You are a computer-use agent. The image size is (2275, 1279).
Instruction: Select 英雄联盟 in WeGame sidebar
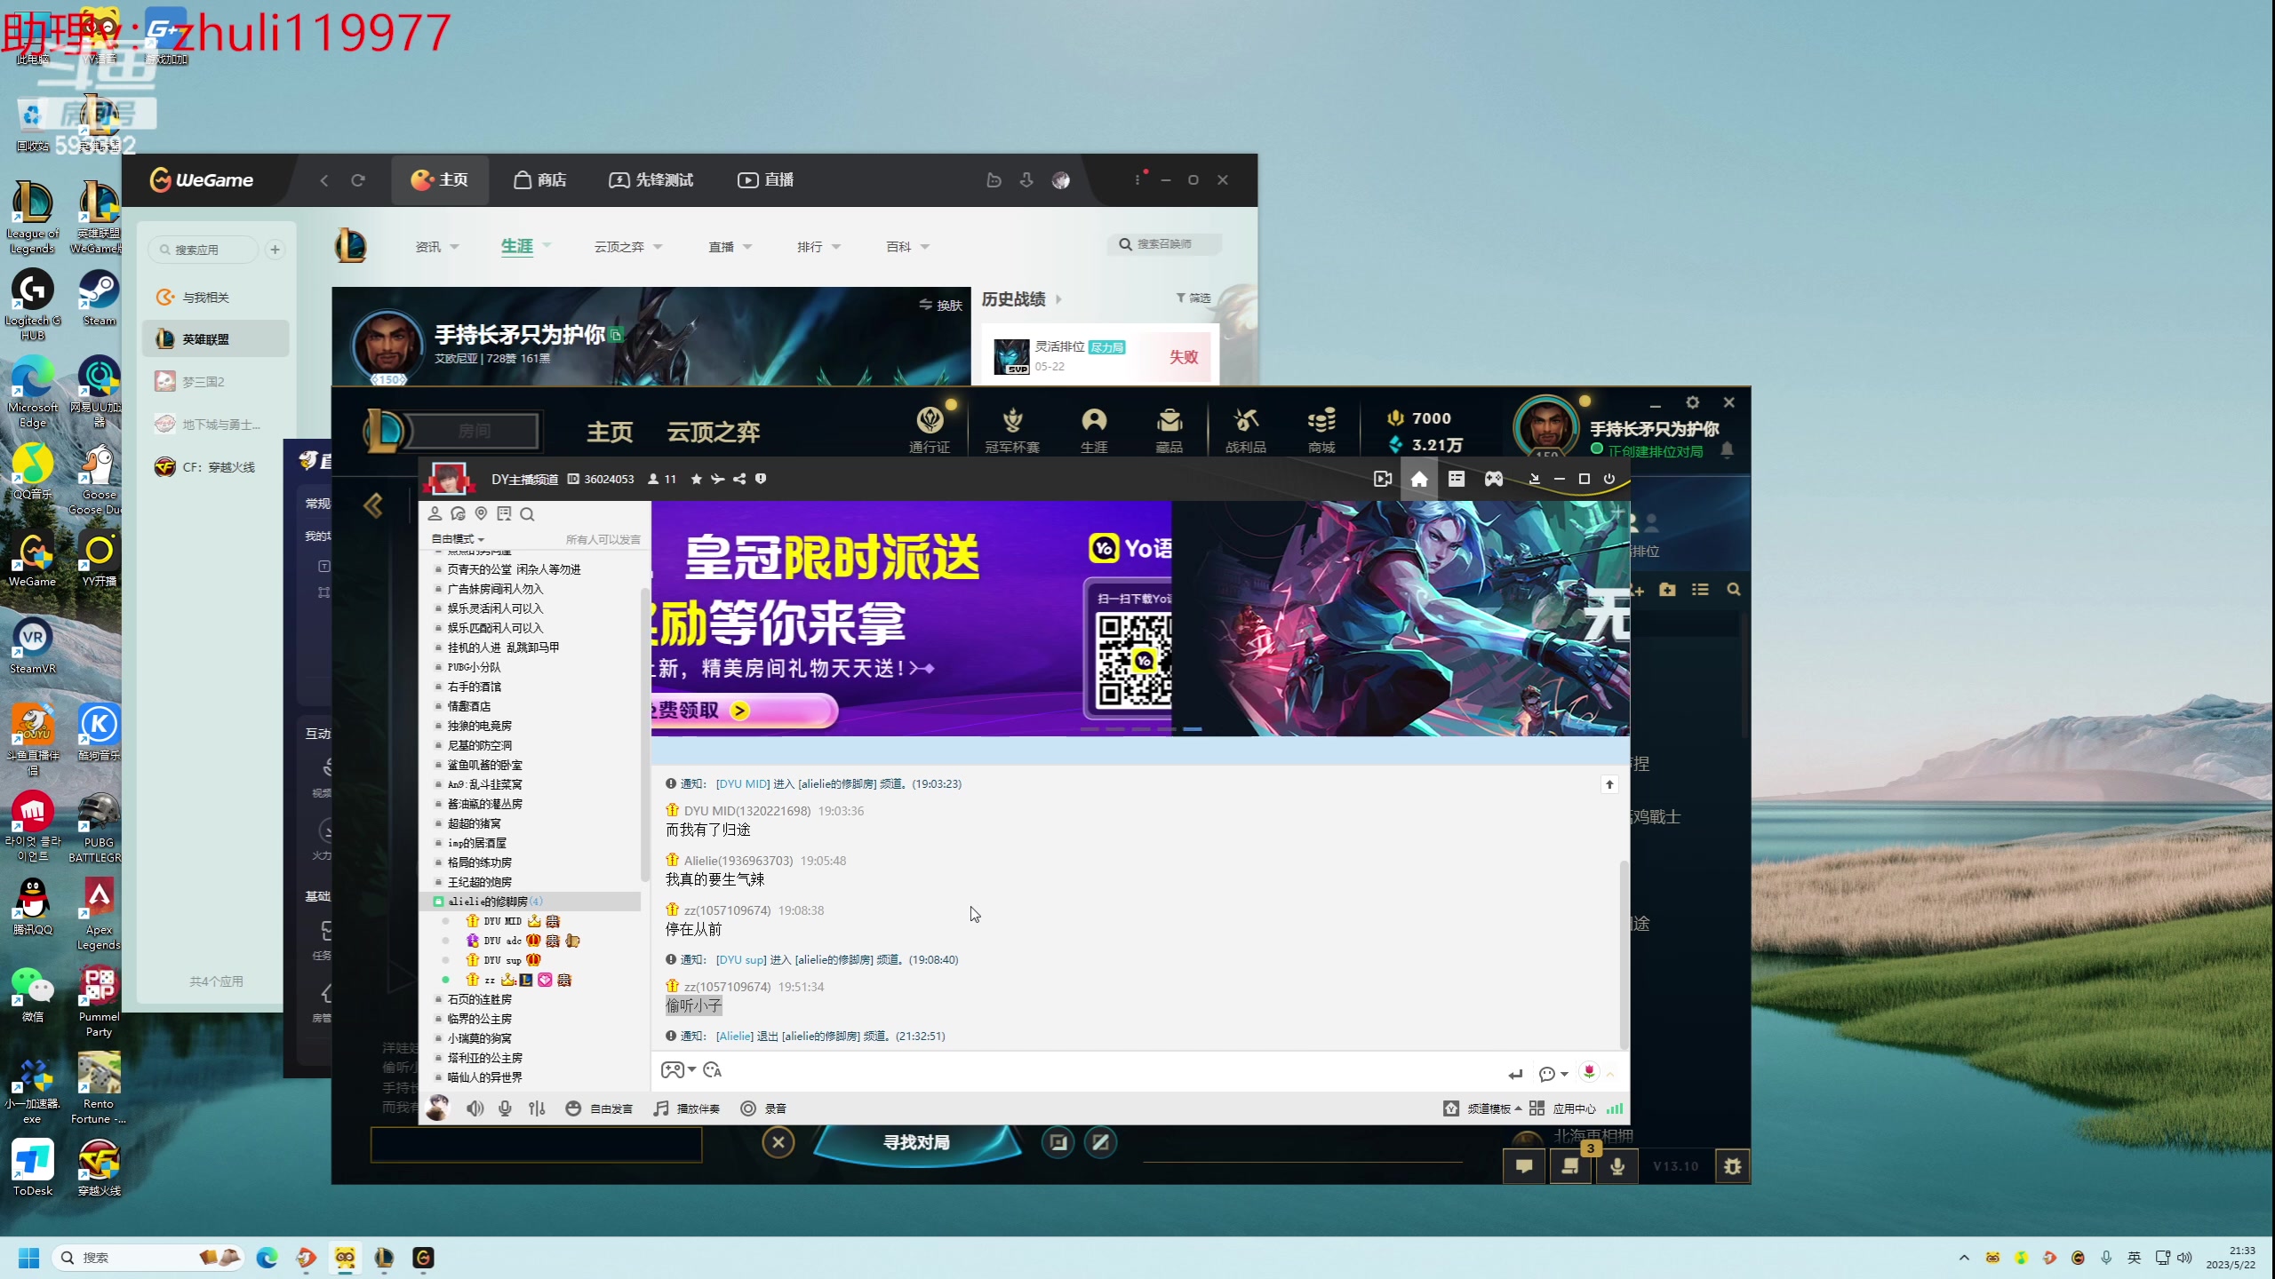[216, 339]
